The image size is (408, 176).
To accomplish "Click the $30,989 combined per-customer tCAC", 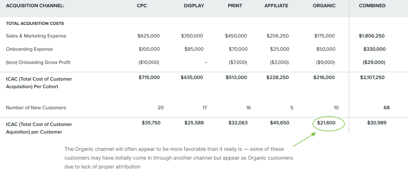I will coord(377,123).
